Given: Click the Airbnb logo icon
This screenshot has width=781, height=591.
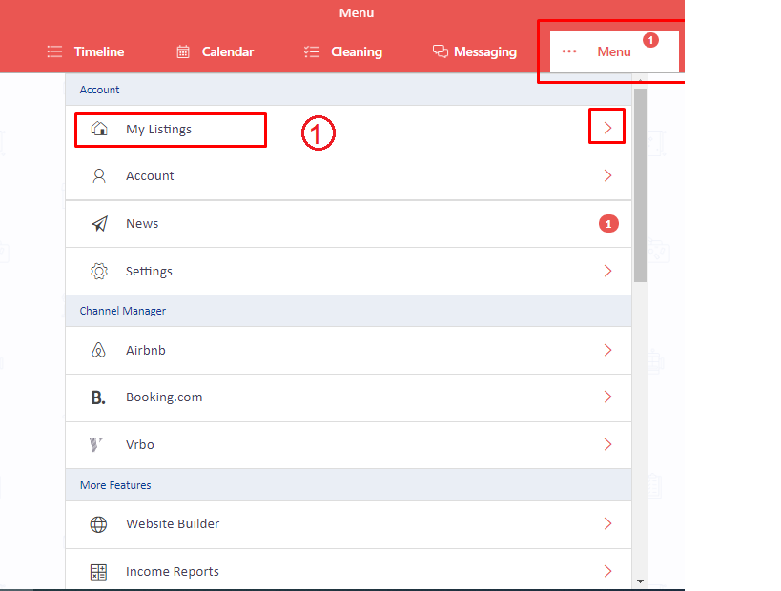Looking at the screenshot, I should 98,350.
